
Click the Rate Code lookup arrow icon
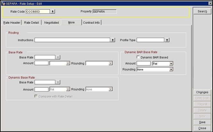(x=53, y=12)
